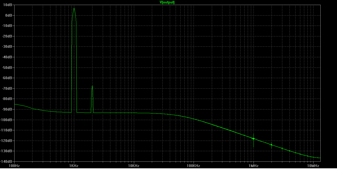337x172 pixels.
Task: Click the -50dB axis label
Action: click(x=8, y=68)
